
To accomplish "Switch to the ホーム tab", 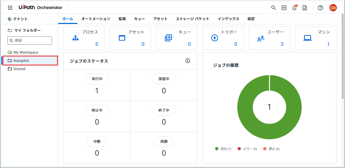I will 68,19.
